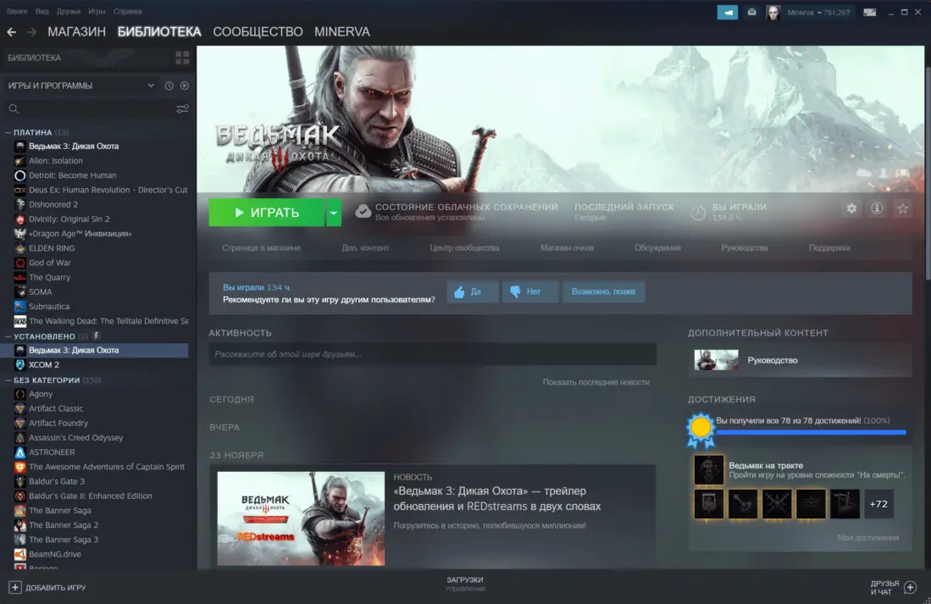This screenshot has width=931, height=604.
Task: Open the Игры menu
Action: point(97,11)
